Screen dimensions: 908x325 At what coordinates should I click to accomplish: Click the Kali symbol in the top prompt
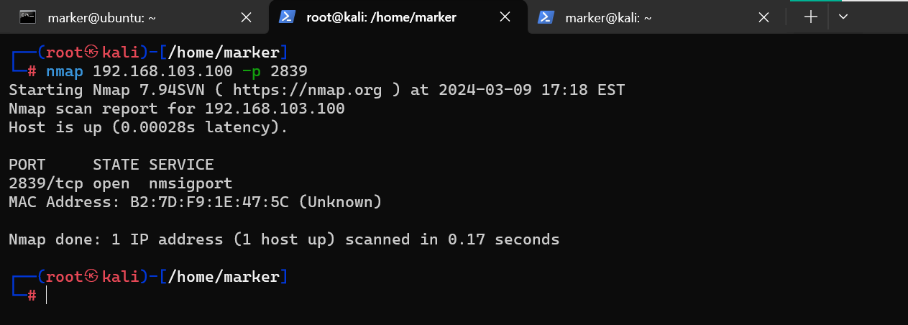tap(91, 52)
